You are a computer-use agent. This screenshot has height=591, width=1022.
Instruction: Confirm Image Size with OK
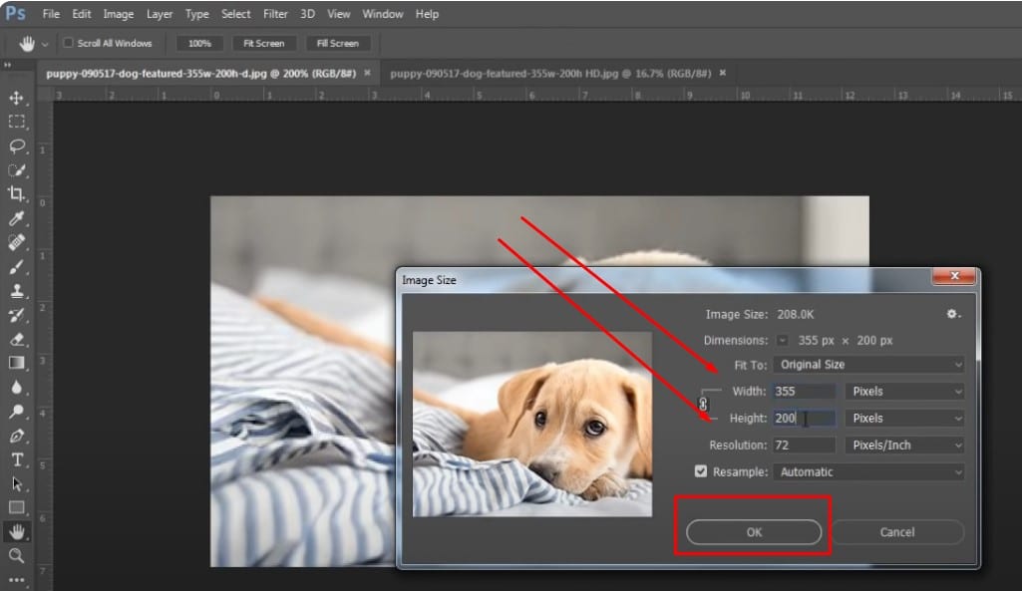(x=754, y=532)
